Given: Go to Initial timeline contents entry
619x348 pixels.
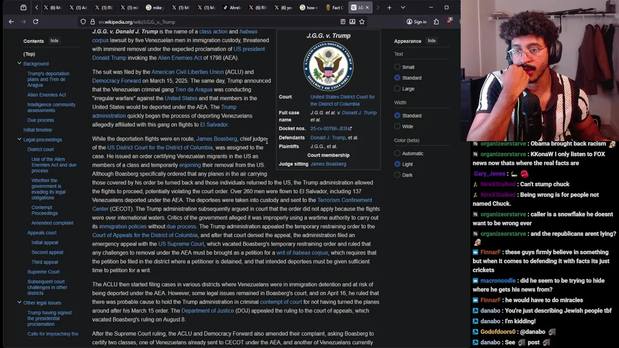Looking at the screenshot, I should pos(38,130).
